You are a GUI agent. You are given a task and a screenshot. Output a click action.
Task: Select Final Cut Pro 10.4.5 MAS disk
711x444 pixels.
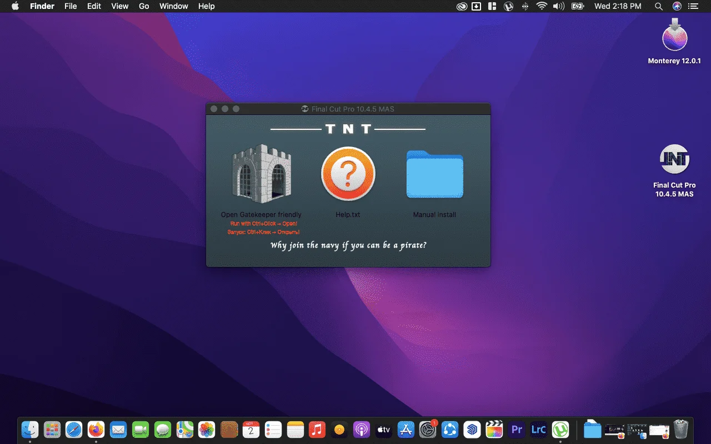pos(674,160)
